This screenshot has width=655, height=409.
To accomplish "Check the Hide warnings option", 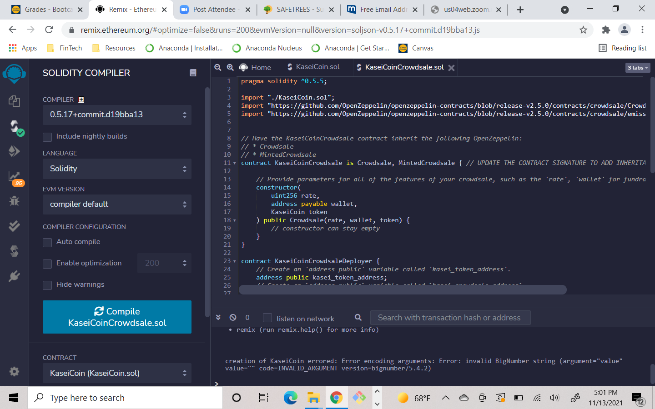I will tap(47, 285).
